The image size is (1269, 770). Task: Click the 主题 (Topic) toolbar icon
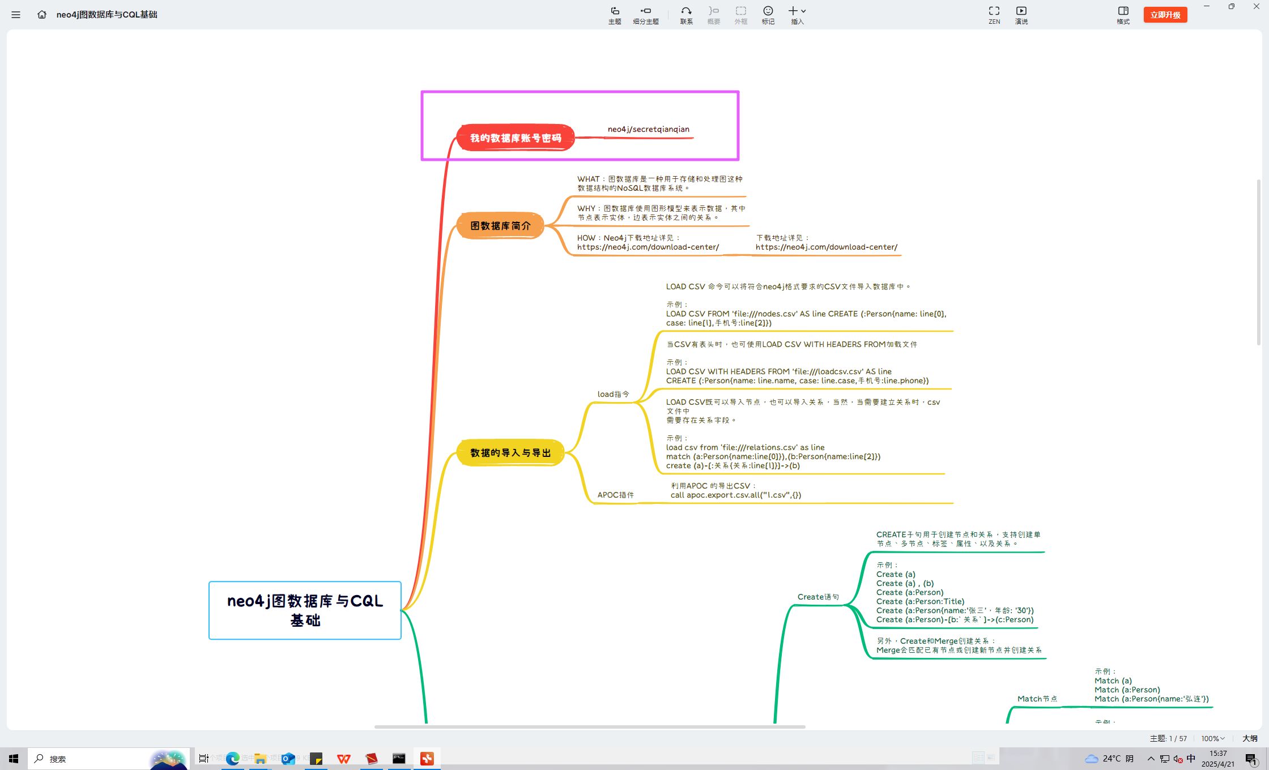click(615, 15)
